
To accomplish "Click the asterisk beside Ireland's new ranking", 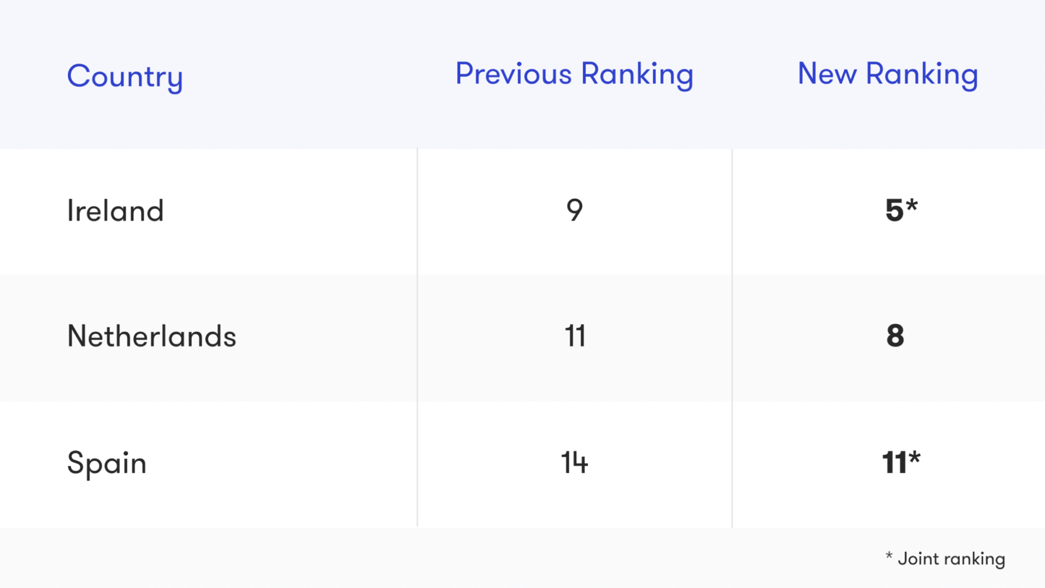I will (912, 204).
